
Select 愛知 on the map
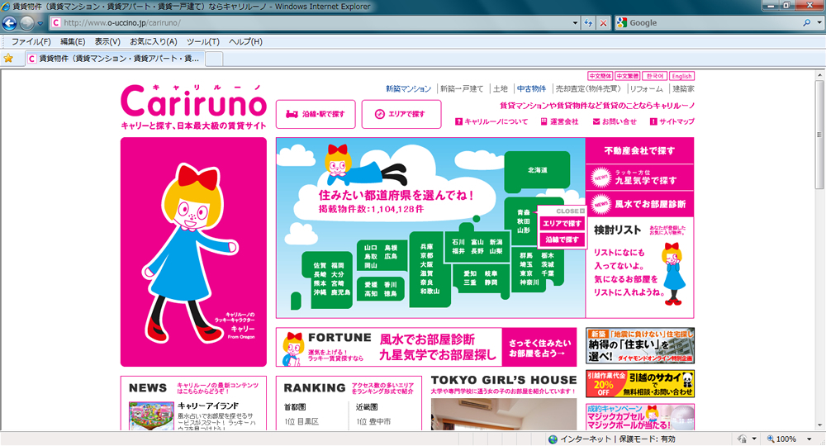coord(470,273)
